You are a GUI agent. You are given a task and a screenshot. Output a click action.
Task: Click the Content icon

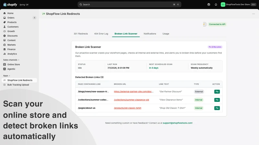5,40
